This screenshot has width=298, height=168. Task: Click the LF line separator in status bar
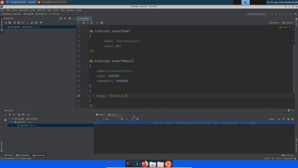tap(273, 159)
